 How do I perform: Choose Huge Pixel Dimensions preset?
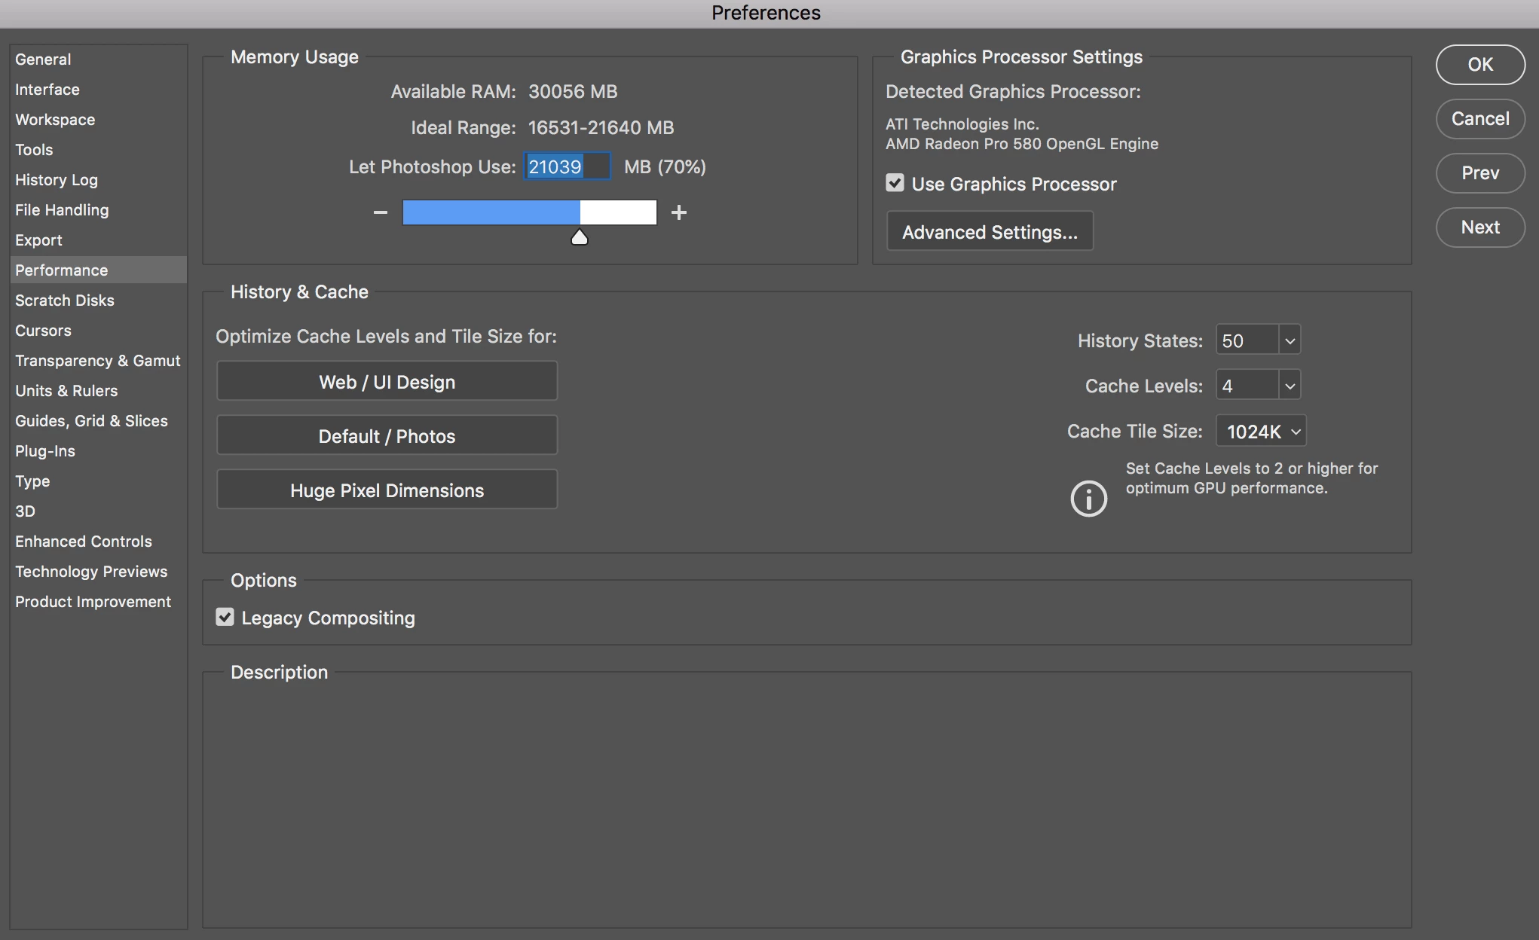[x=387, y=490]
